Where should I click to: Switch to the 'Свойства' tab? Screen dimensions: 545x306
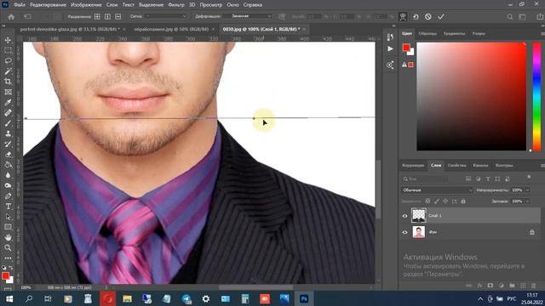456,166
